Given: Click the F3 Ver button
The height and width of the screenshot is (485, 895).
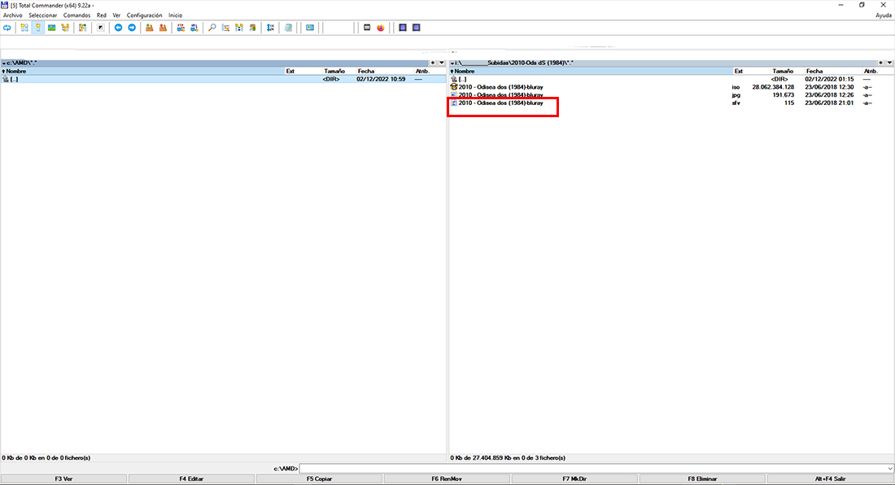Looking at the screenshot, I should [64, 478].
